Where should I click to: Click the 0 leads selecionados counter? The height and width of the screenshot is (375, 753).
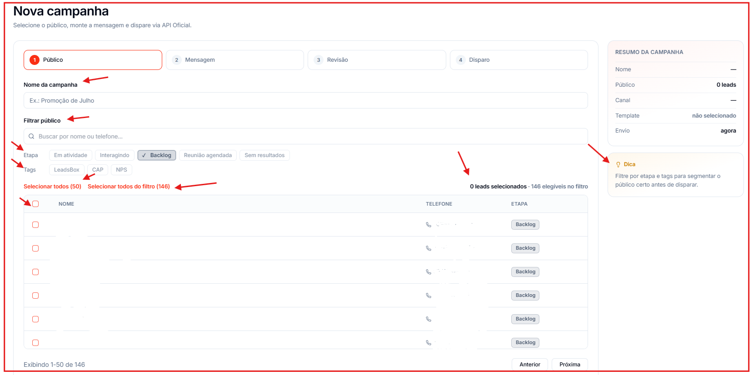click(498, 187)
